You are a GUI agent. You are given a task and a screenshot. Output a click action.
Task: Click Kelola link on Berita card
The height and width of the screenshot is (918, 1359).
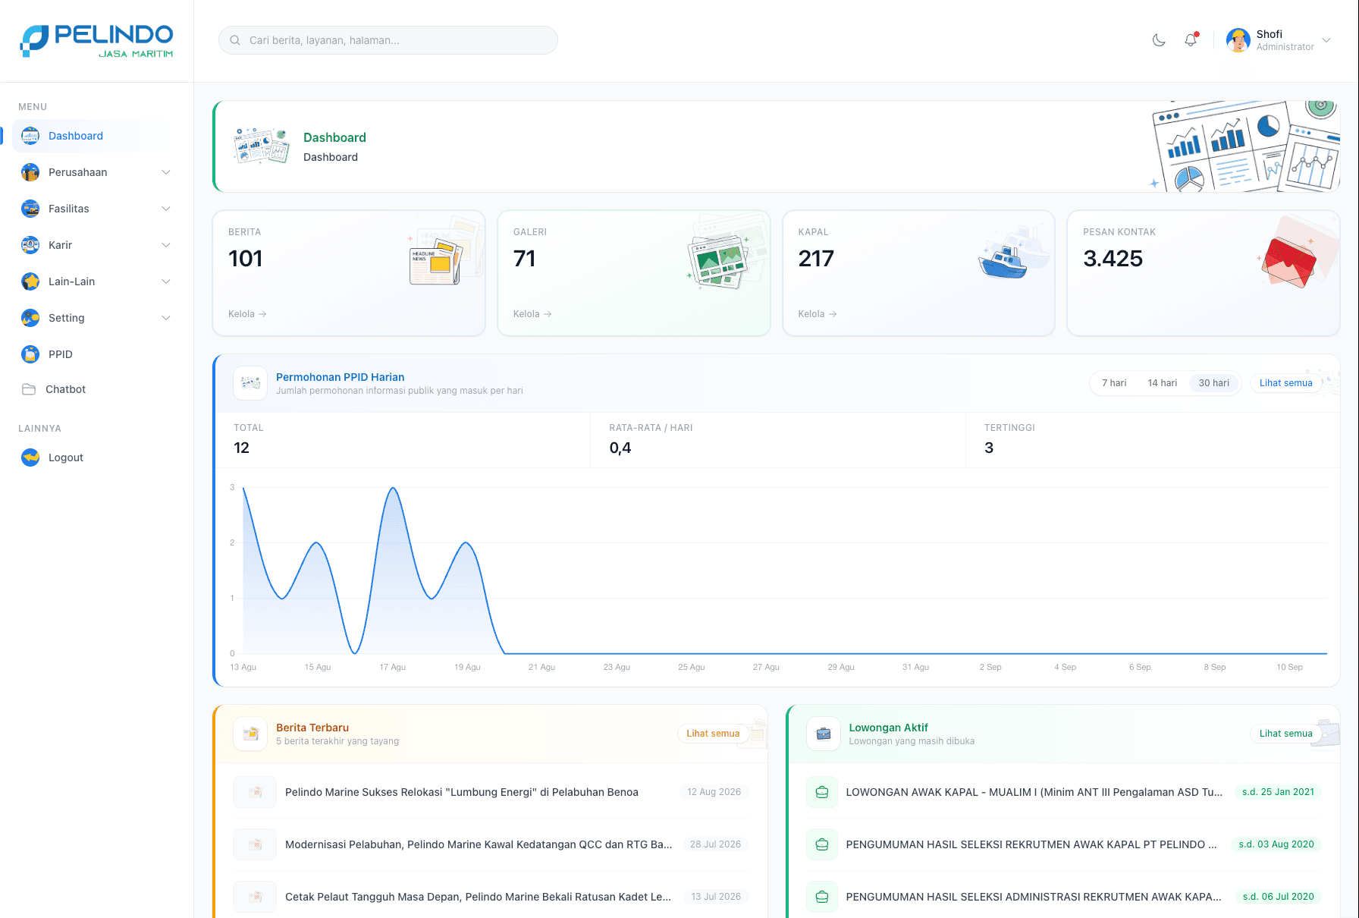247,314
